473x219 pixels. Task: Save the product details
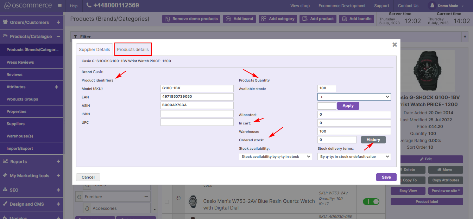[x=386, y=177]
